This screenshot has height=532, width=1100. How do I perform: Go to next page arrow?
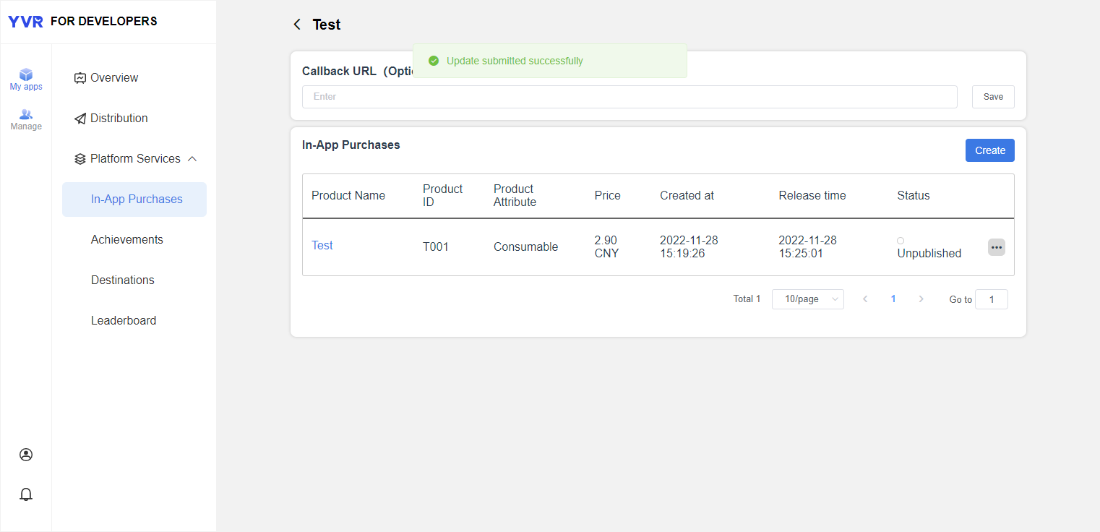tap(921, 299)
